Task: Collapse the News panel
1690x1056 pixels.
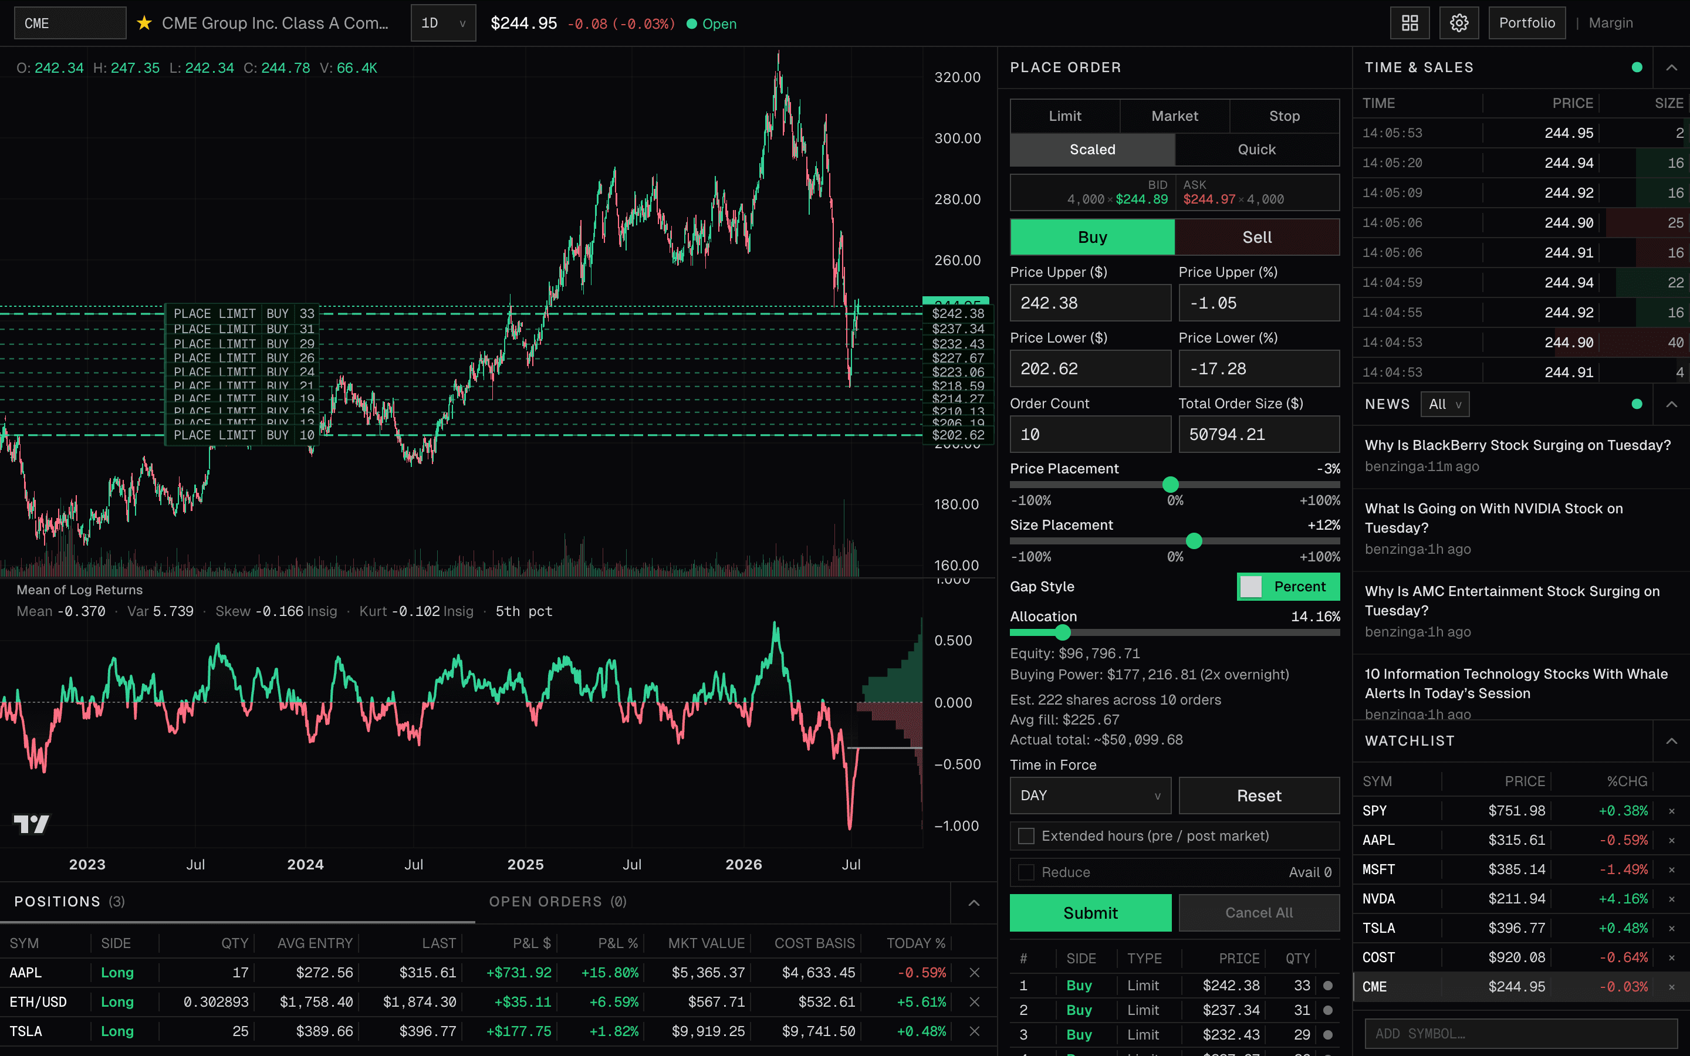Action: pyautogui.click(x=1672, y=404)
